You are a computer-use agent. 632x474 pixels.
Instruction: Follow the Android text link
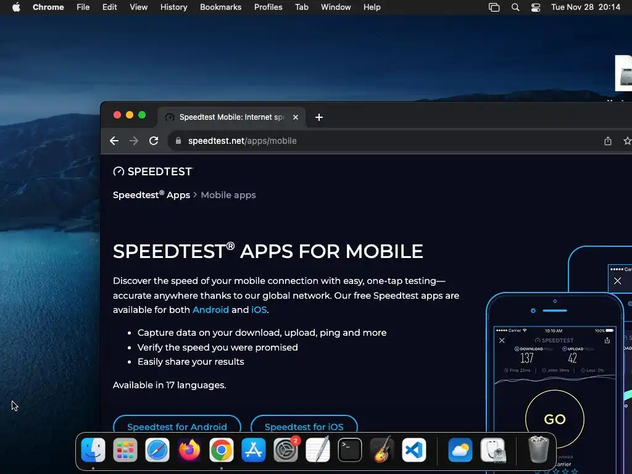click(x=210, y=310)
